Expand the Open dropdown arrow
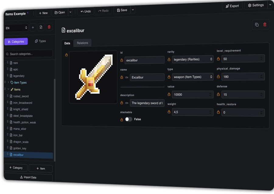Image resolution: width=274 pixels, height=194 pixels. pyautogui.click(x=70, y=12)
